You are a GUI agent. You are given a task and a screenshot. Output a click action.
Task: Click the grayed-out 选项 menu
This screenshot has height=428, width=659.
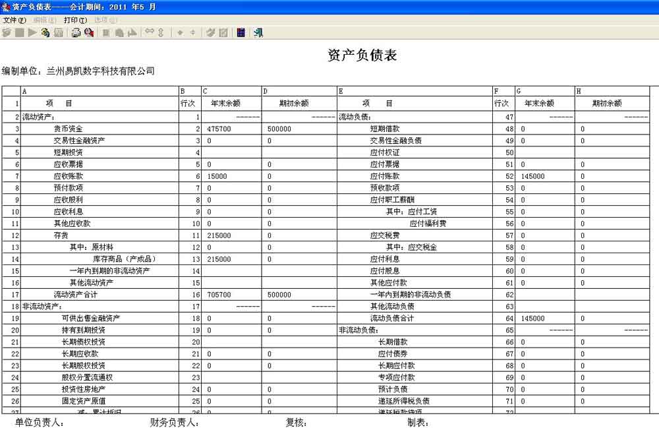pos(105,20)
